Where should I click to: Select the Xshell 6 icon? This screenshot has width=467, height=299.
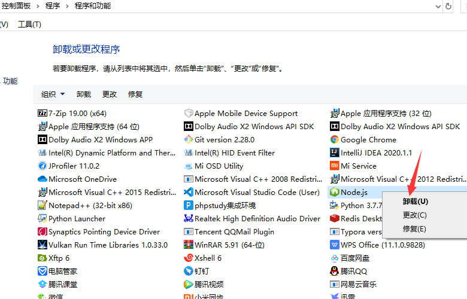pyautogui.click(x=189, y=258)
